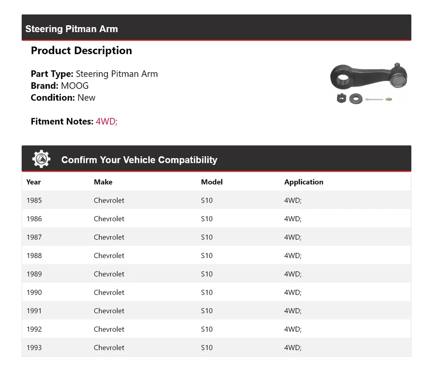The width and height of the screenshot is (433, 371).
Task: Click the Year column header
Action: click(x=33, y=182)
